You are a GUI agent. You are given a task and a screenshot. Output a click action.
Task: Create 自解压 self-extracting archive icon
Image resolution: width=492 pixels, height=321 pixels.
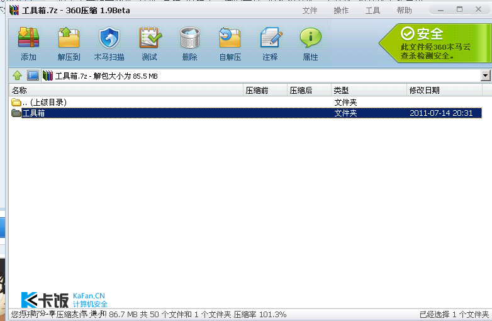(x=230, y=38)
